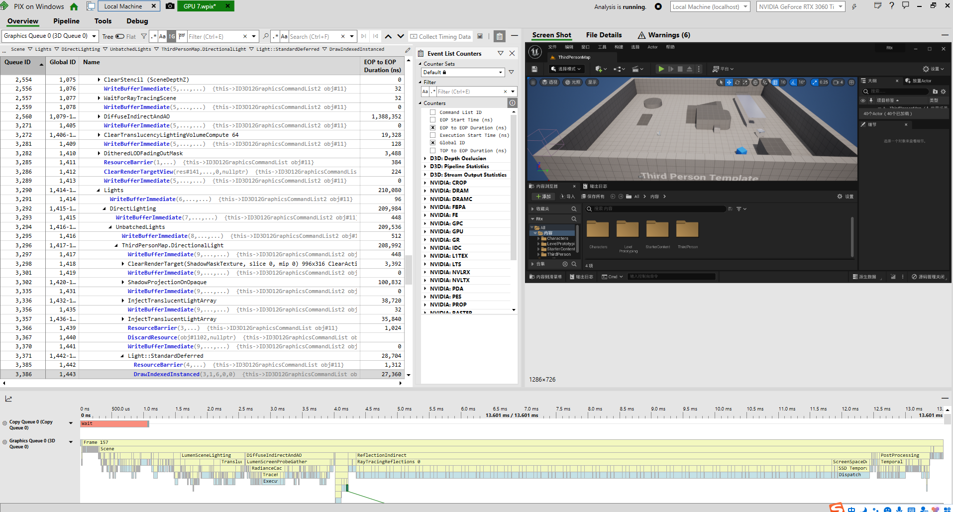Switch to the Pipeline tab
Image resolution: width=953 pixels, height=512 pixels.
[x=66, y=21]
